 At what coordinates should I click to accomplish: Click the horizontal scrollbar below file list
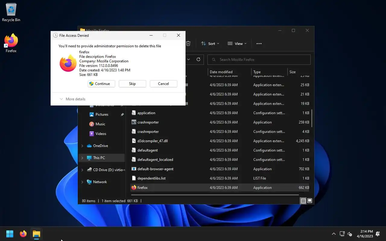[215, 195]
